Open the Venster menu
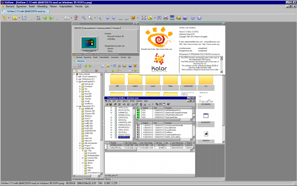 click(x=79, y=7)
